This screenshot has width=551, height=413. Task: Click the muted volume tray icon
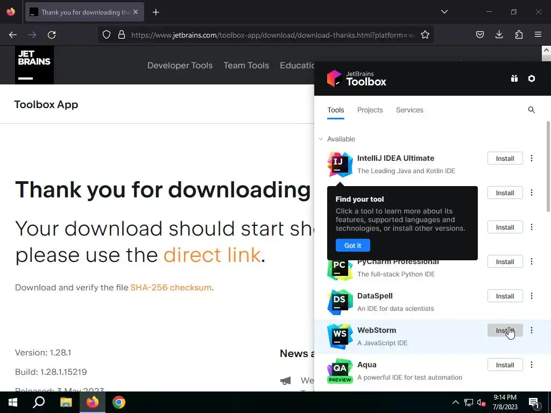tap(481, 402)
